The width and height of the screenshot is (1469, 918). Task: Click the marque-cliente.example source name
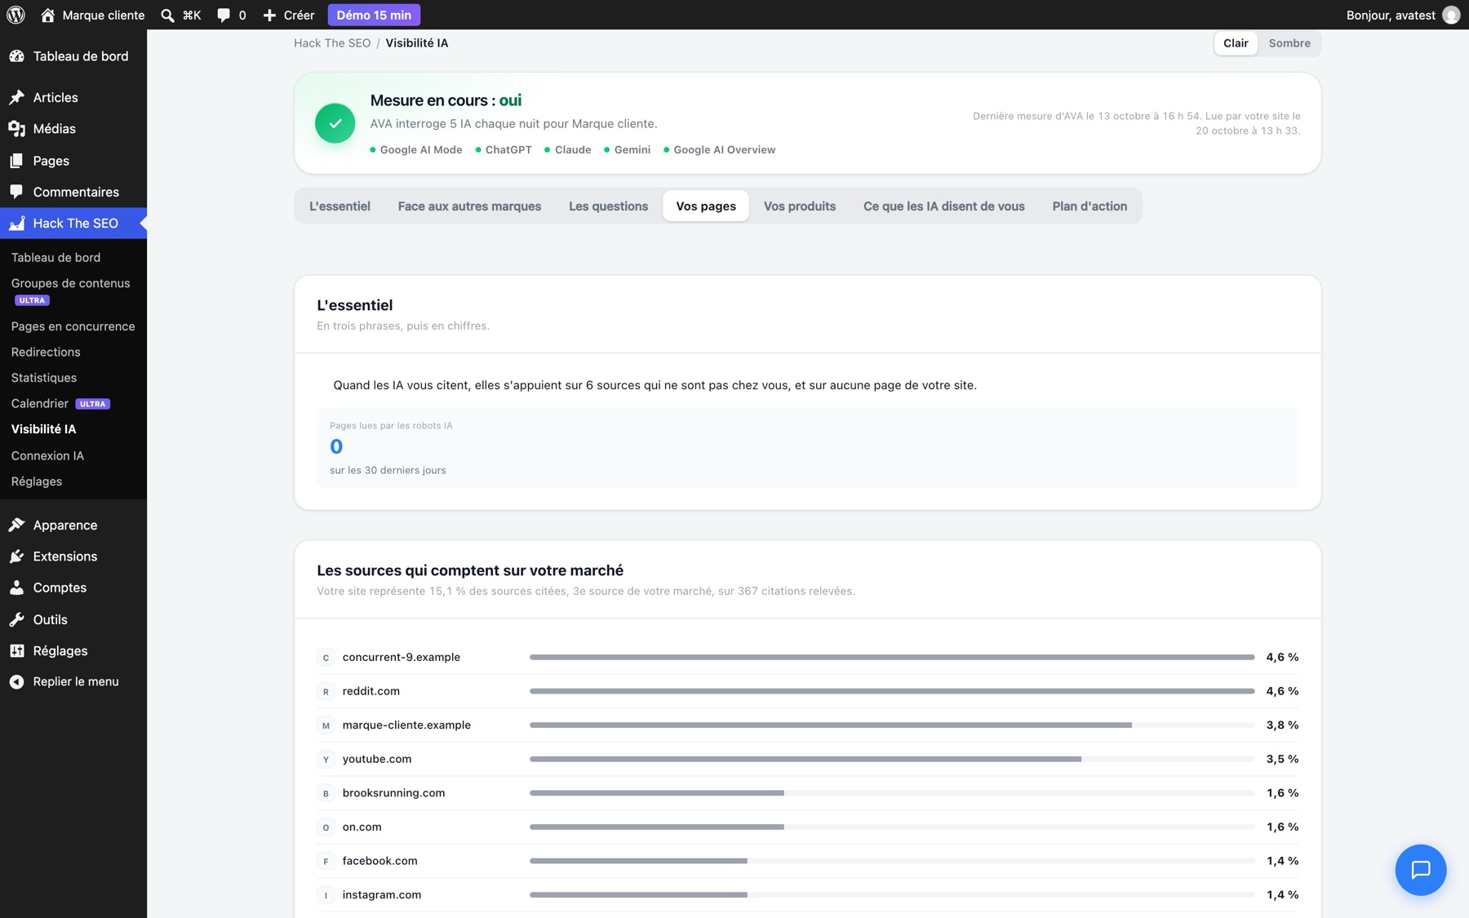tap(406, 725)
